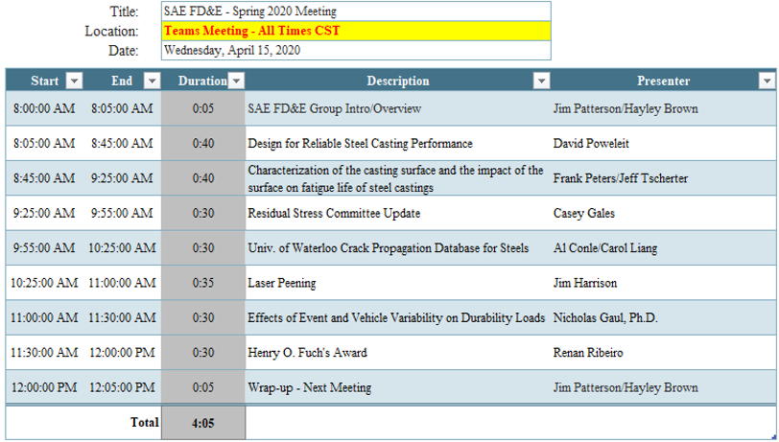The width and height of the screenshot is (779, 442).
Task: Click the Univ. of Waterloo Crack Propagation cell
Action: click(x=397, y=248)
